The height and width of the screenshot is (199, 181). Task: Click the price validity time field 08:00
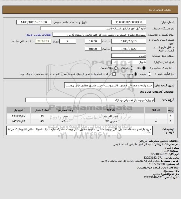click(93, 49)
